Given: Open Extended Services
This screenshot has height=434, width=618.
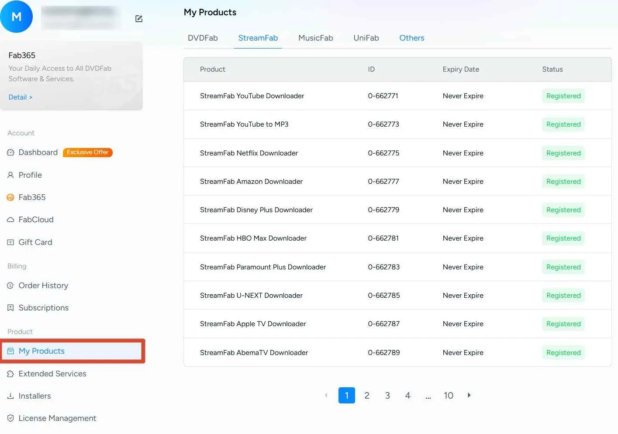Looking at the screenshot, I should tap(52, 374).
